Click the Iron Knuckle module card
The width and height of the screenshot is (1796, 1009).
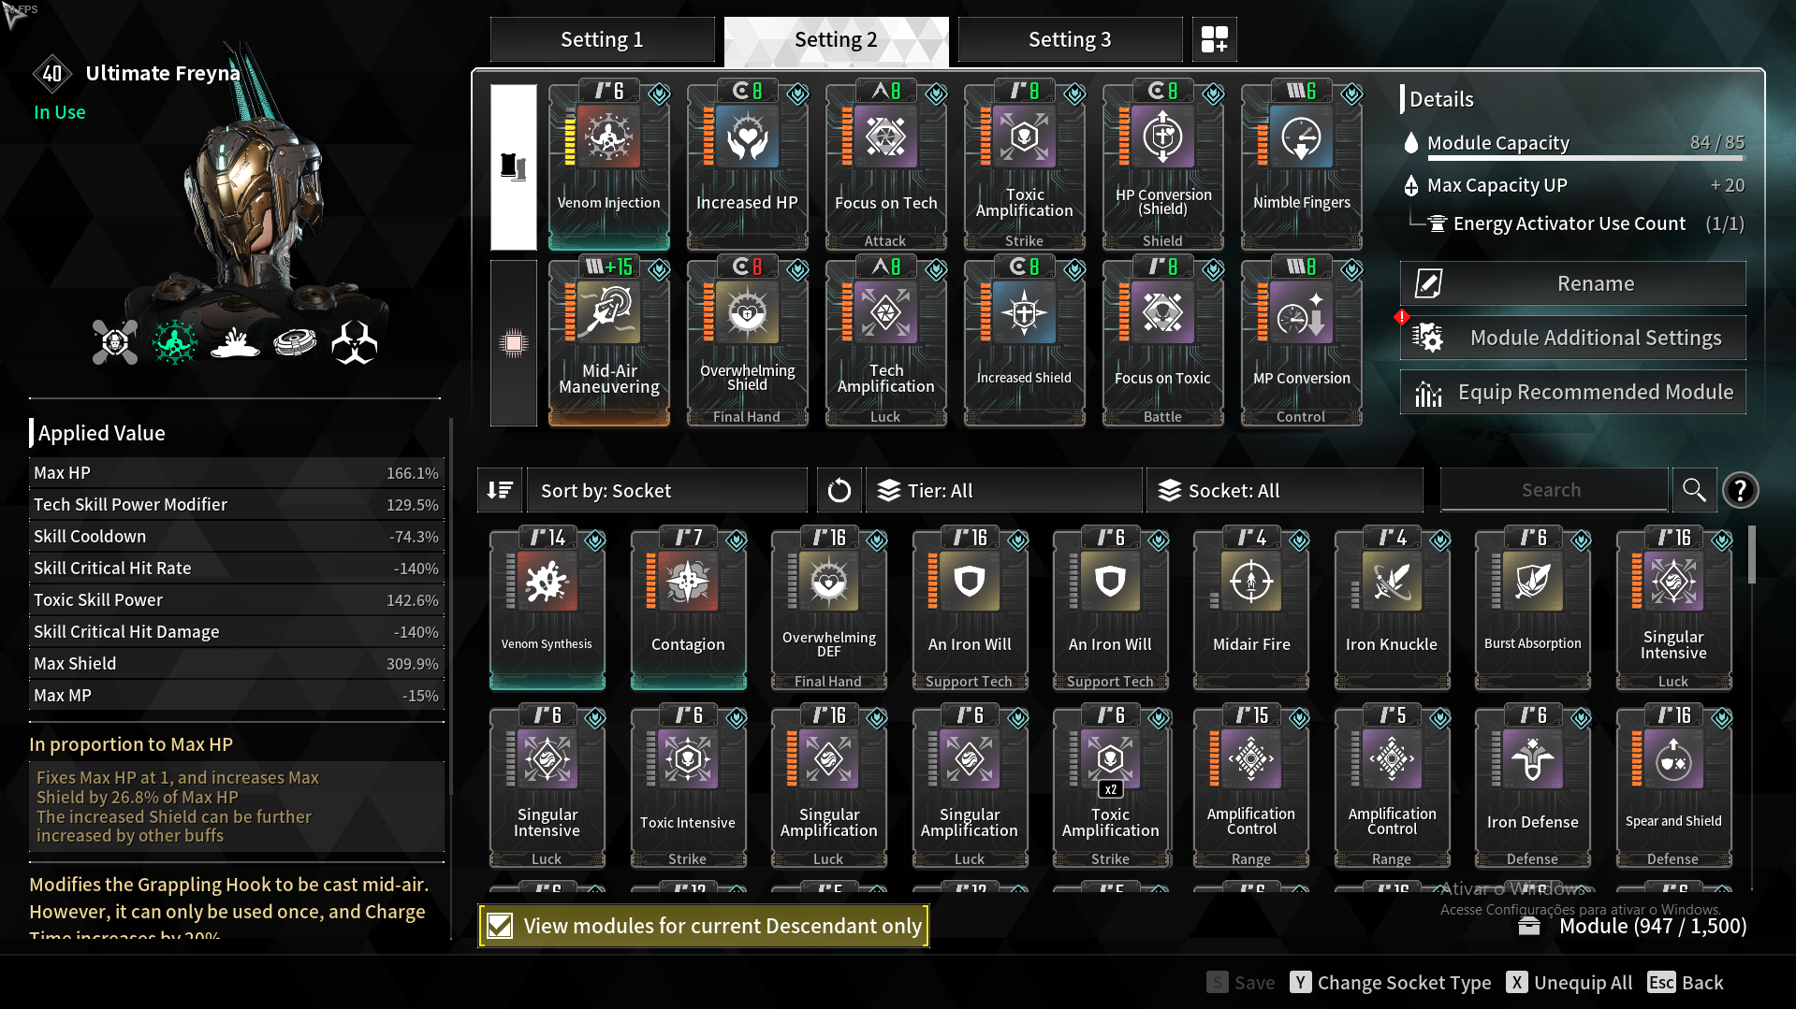(x=1392, y=609)
